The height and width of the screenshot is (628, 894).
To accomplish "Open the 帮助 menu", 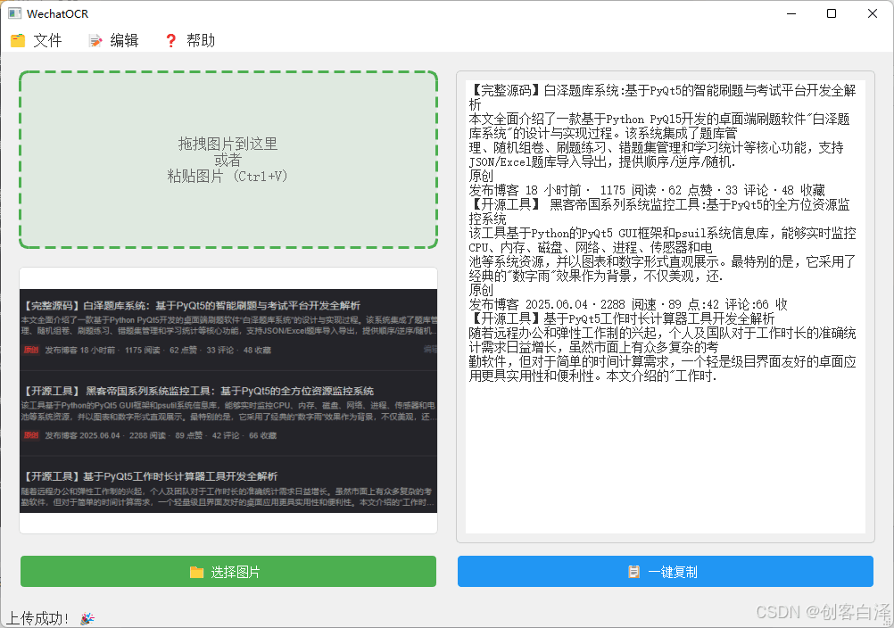I will [190, 40].
